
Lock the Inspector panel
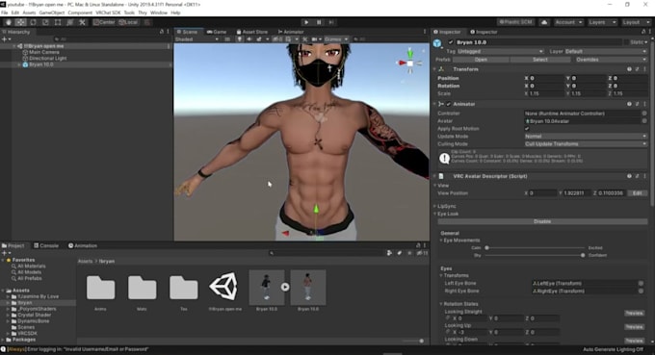(x=643, y=32)
